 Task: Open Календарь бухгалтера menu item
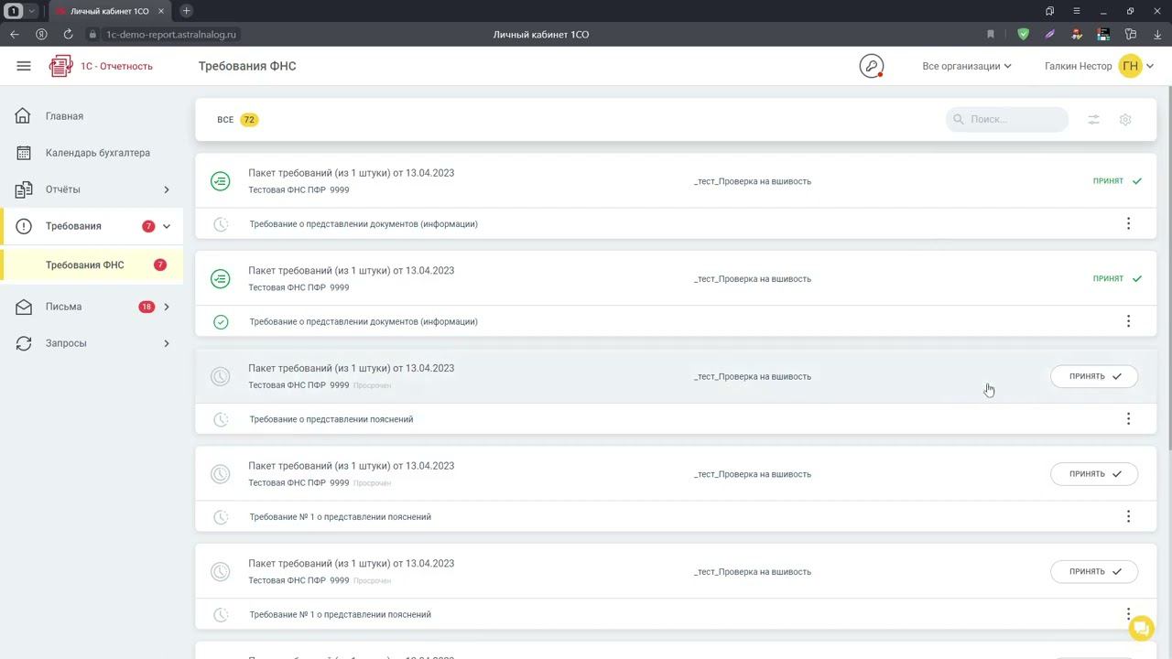tap(97, 153)
